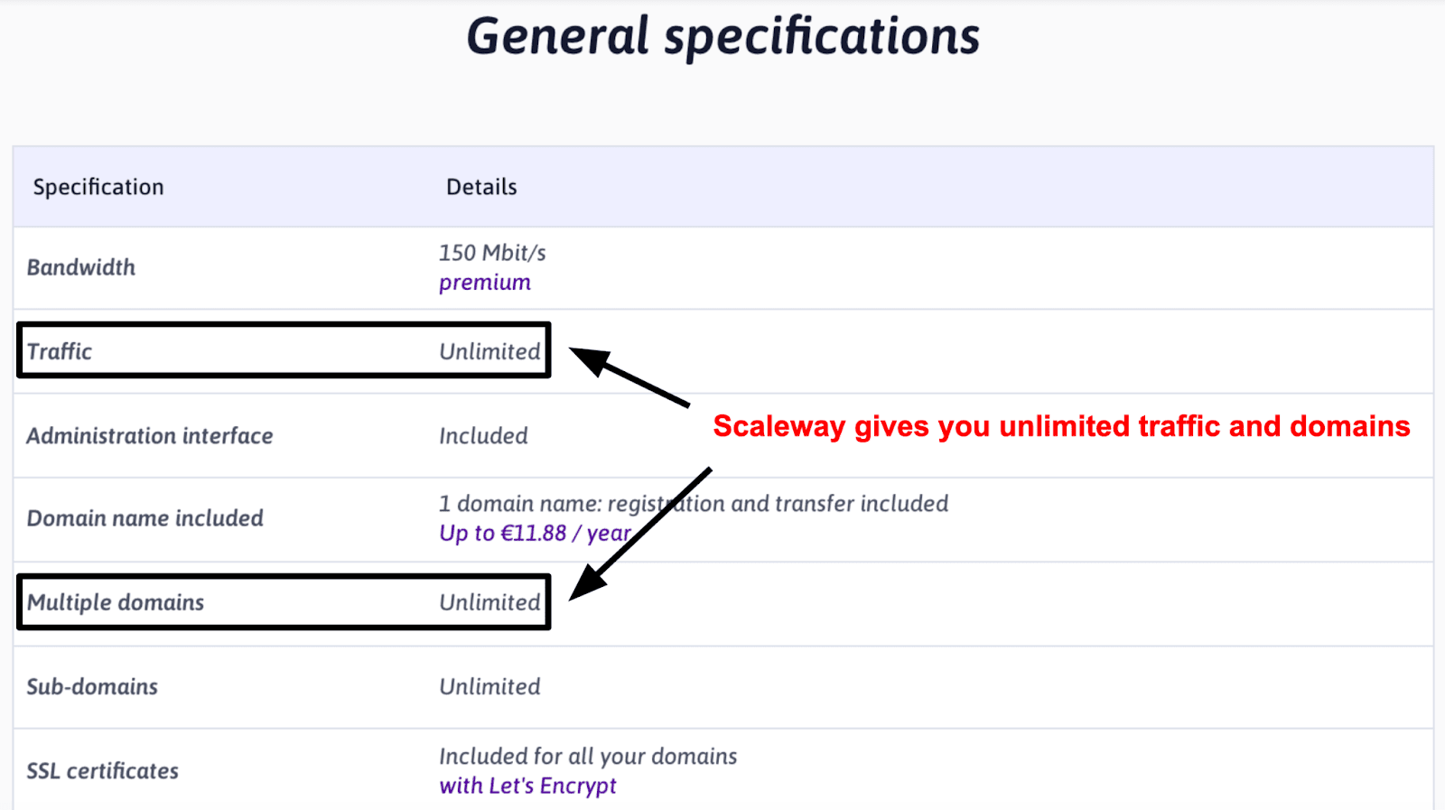Select 'Included' for Administration interface
Image resolution: width=1445 pixels, height=810 pixels.
(483, 436)
